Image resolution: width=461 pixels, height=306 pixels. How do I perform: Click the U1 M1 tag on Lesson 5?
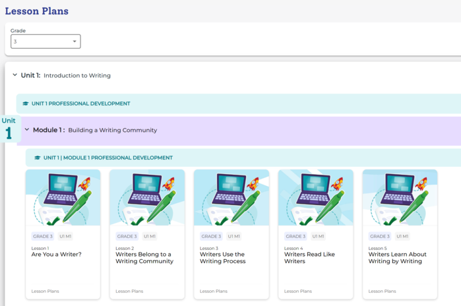point(402,236)
